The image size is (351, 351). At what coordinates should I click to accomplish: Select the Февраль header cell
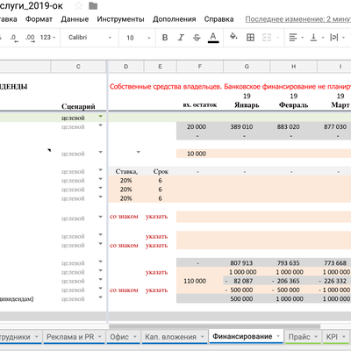pos(293,105)
